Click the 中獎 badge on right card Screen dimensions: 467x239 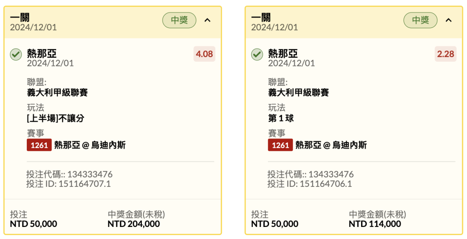420,20
